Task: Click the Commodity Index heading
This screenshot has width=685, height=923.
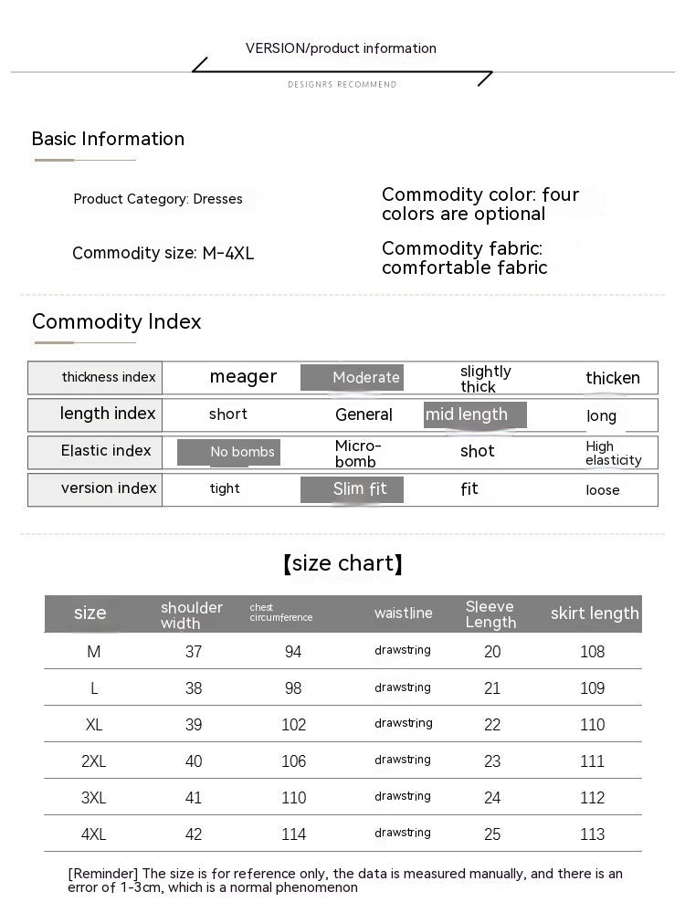Action: [117, 321]
